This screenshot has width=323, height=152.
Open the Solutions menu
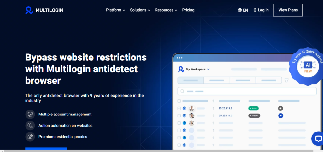click(x=140, y=10)
